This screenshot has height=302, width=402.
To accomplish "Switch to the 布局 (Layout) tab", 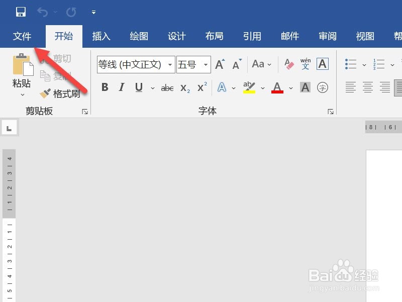I will click(x=215, y=36).
